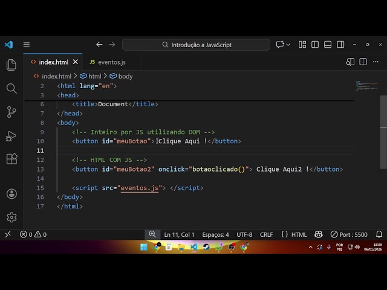
Task: Open the Windows Start menu
Action: tap(144, 247)
